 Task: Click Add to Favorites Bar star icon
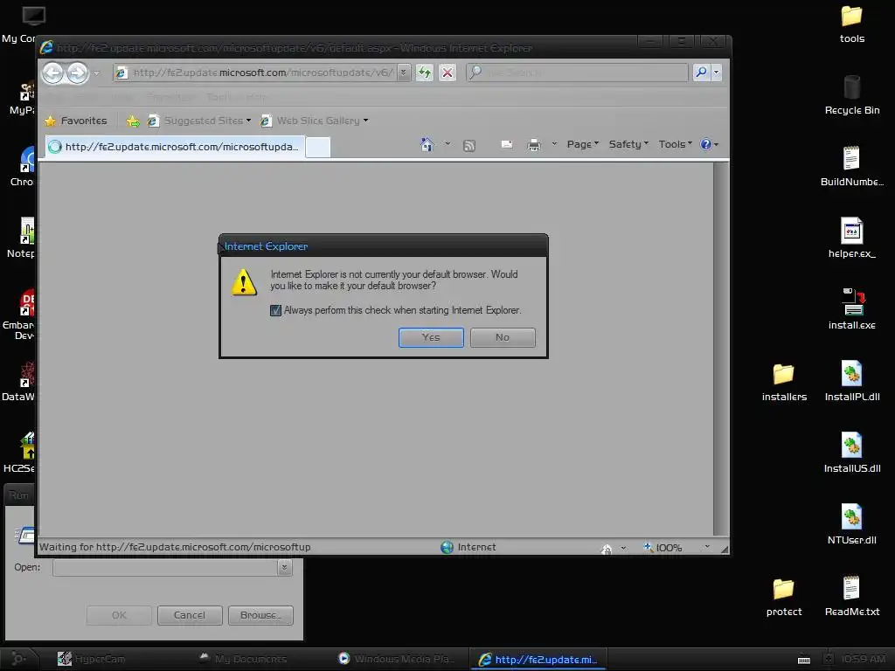pos(133,121)
